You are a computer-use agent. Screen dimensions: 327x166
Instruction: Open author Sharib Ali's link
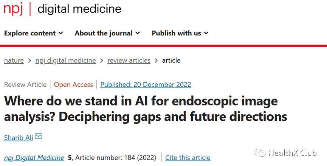(x=19, y=137)
